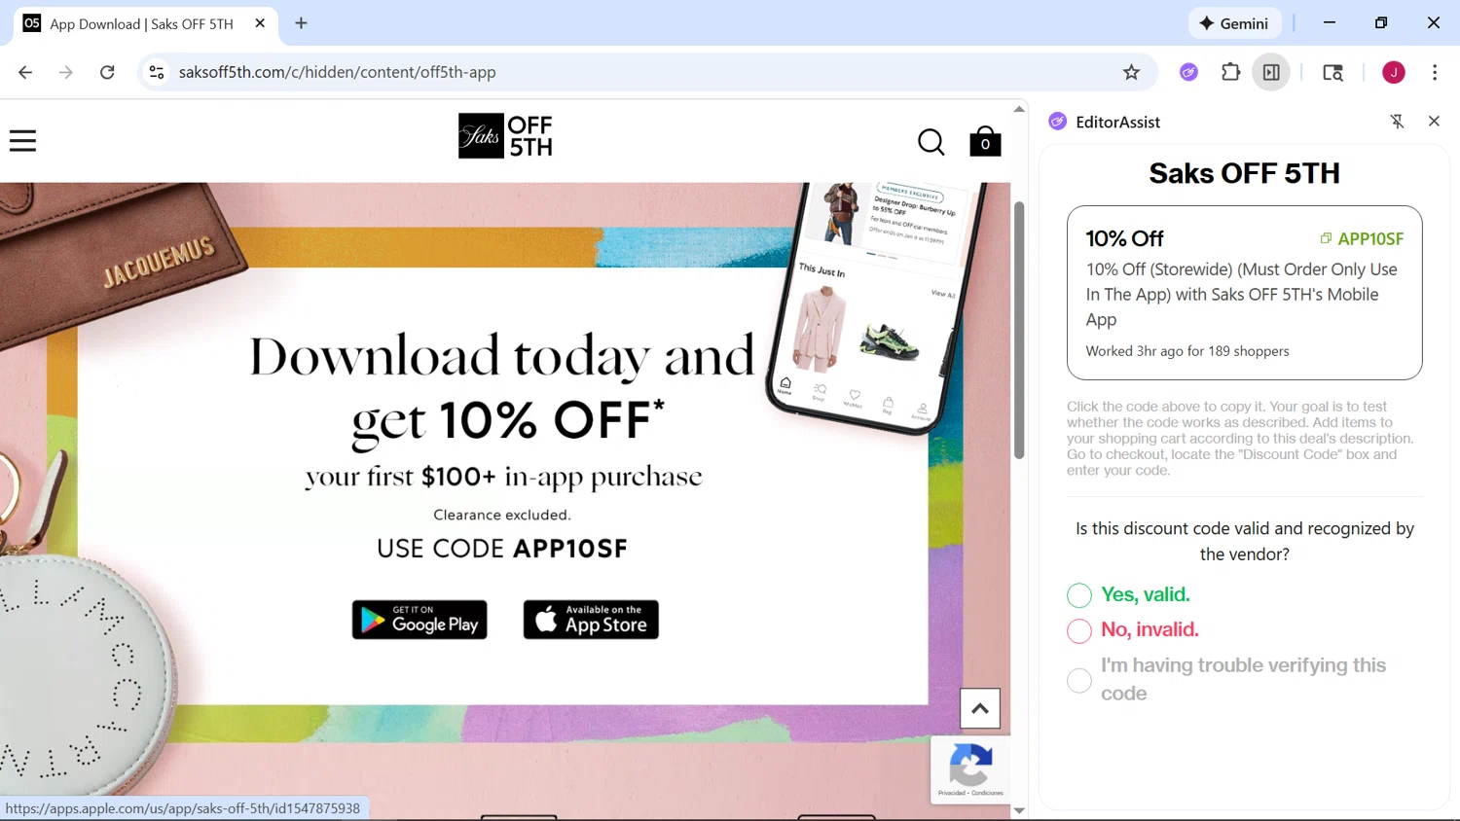The height and width of the screenshot is (821, 1460).
Task: Open the site search magnifier icon
Action: coord(931,142)
